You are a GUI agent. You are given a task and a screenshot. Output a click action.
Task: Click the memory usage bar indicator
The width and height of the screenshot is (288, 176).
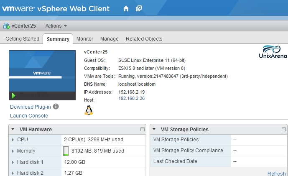pos(66,151)
